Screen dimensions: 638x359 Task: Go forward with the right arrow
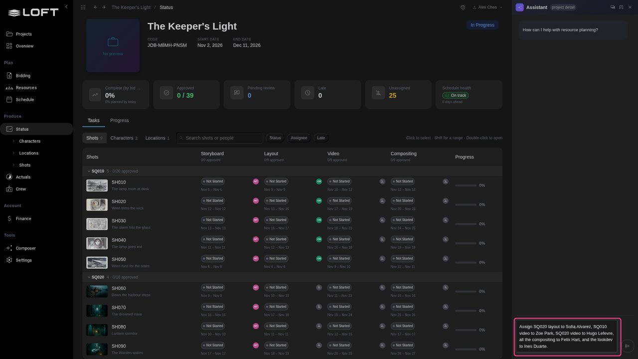[x=104, y=7]
